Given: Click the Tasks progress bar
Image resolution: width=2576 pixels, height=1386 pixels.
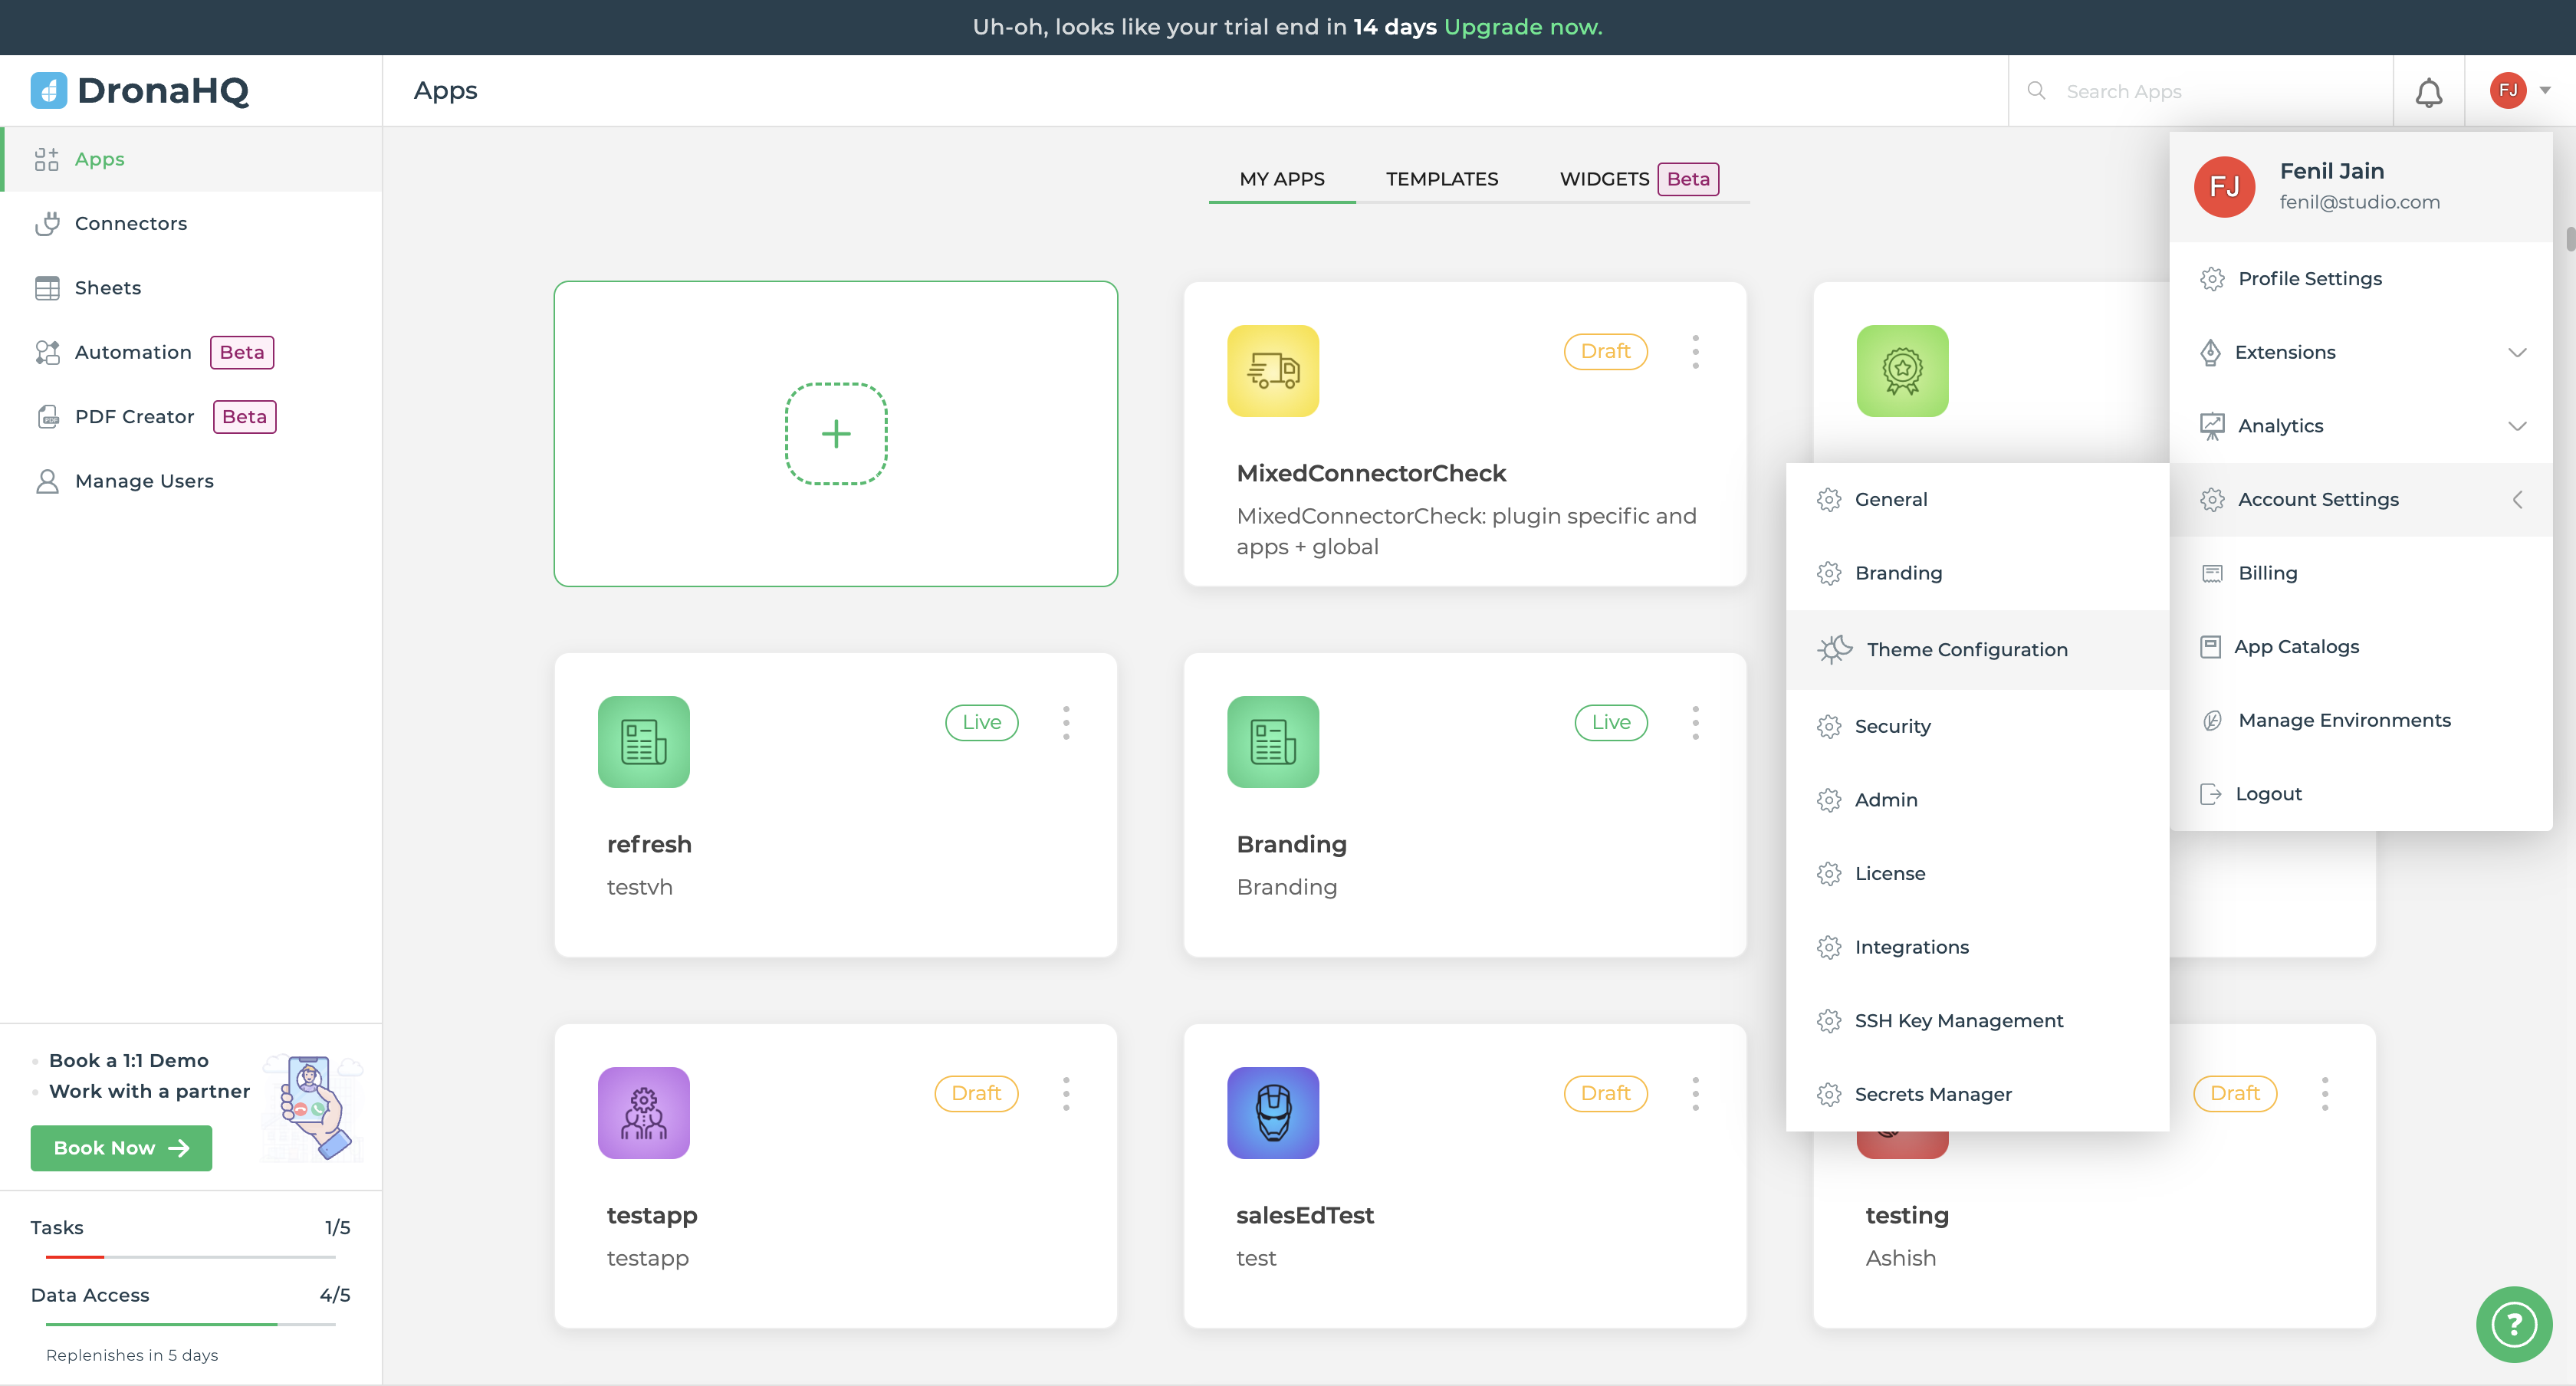Looking at the screenshot, I should [x=190, y=1257].
